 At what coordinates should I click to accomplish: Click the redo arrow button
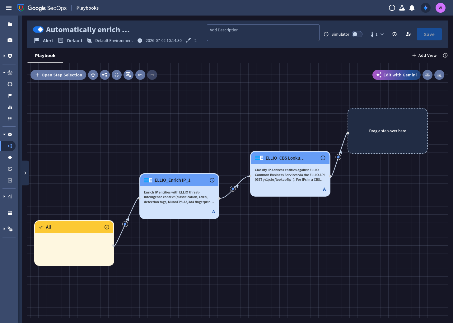tap(152, 75)
